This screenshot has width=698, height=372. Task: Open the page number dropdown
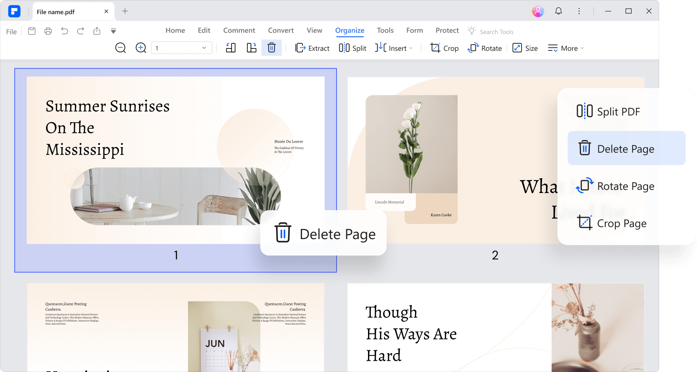coord(181,48)
